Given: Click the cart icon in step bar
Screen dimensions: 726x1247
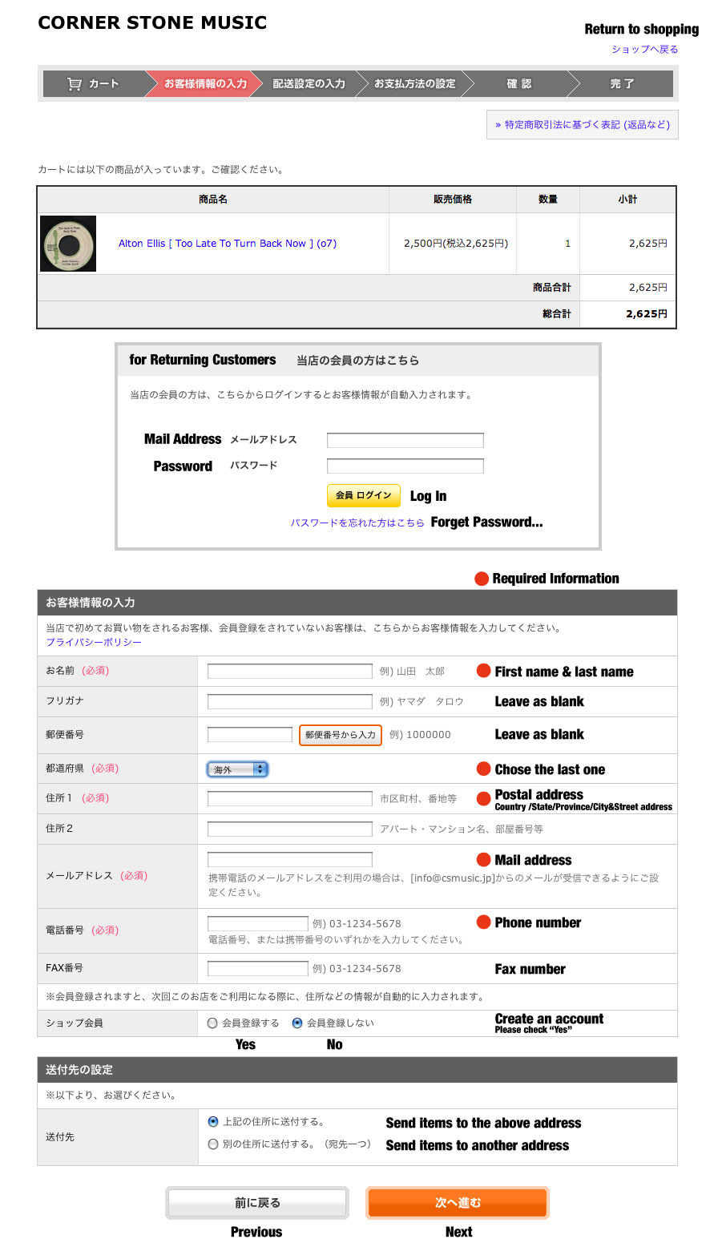Looking at the screenshot, I should 75,83.
